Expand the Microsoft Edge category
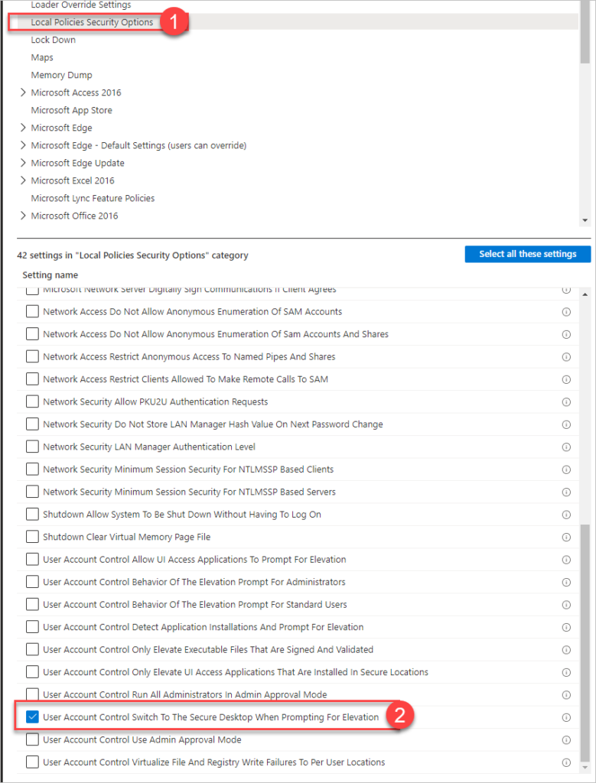Screen dimensions: 596x783 click(x=23, y=128)
